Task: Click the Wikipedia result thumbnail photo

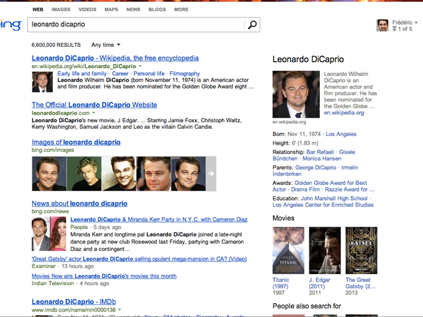Action: 42,82
